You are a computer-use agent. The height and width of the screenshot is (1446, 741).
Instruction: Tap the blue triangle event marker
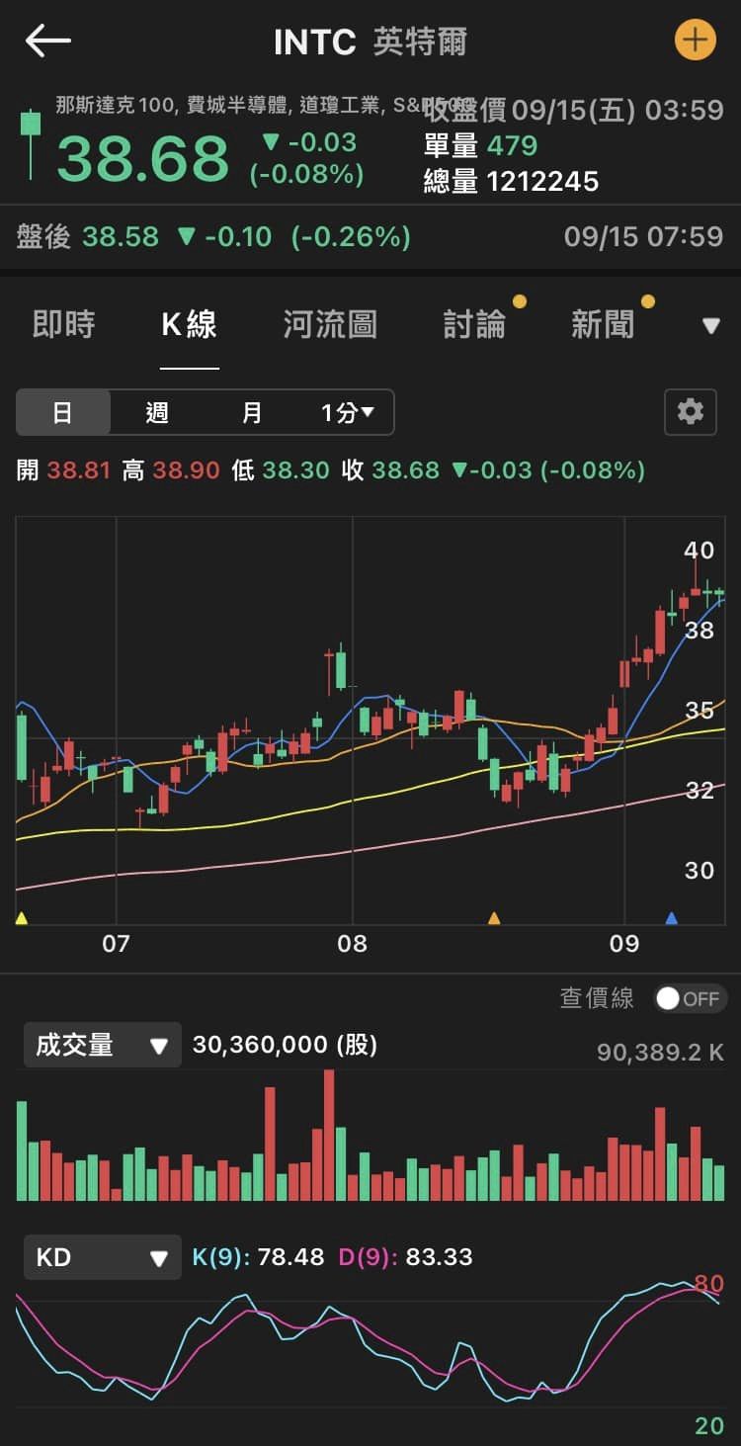coord(672,918)
